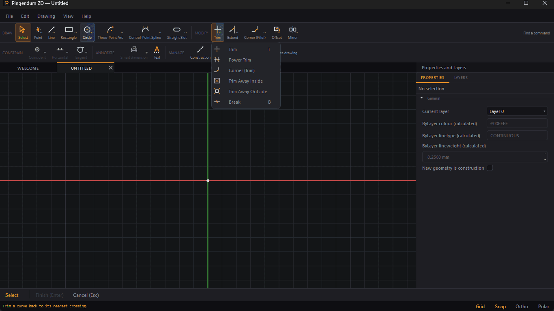The width and height of the screenshot is (554, 311).
Task: Pick Trim Away Inside option
Action: point(246,81)
